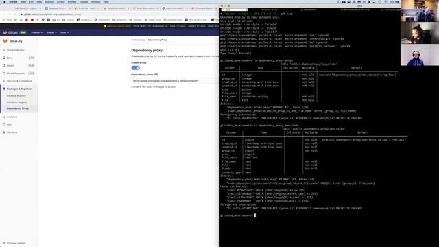The width and height of the screenshot is (439, 247).
Task: Switch to the fourth browser tab
Action: (x=116, y=8)
